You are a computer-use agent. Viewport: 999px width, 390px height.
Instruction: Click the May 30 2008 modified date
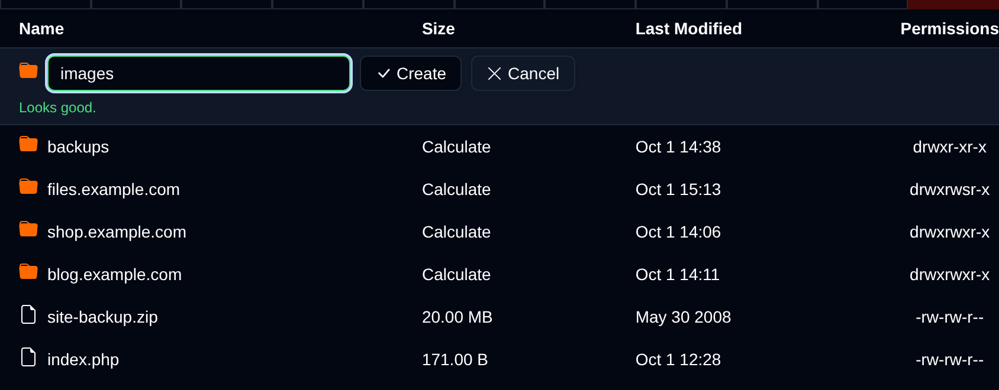point(683,317)
